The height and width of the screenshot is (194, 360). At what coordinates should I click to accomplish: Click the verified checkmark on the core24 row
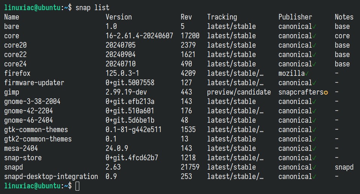(x=314, y=65)
